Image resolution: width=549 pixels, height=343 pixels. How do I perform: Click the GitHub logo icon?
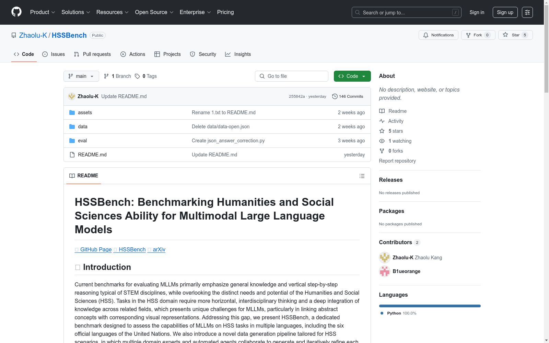pos(16,12)
